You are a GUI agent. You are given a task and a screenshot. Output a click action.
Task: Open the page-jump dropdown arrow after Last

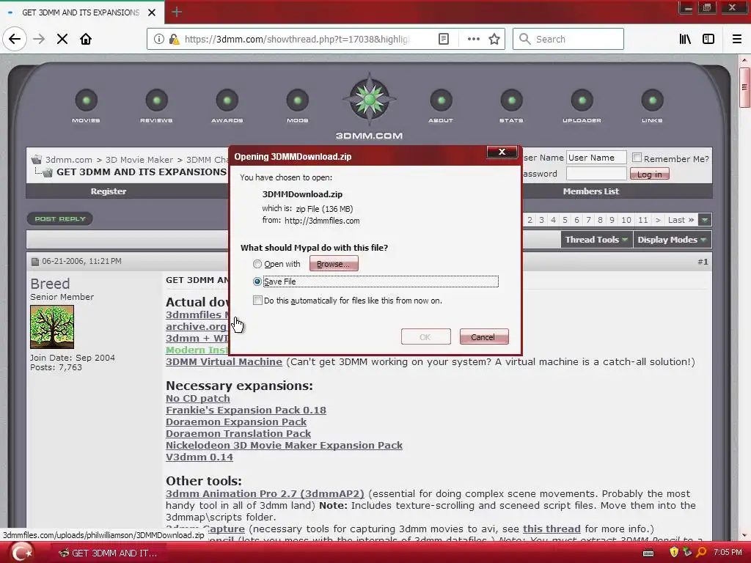click(x=705, y=220)
